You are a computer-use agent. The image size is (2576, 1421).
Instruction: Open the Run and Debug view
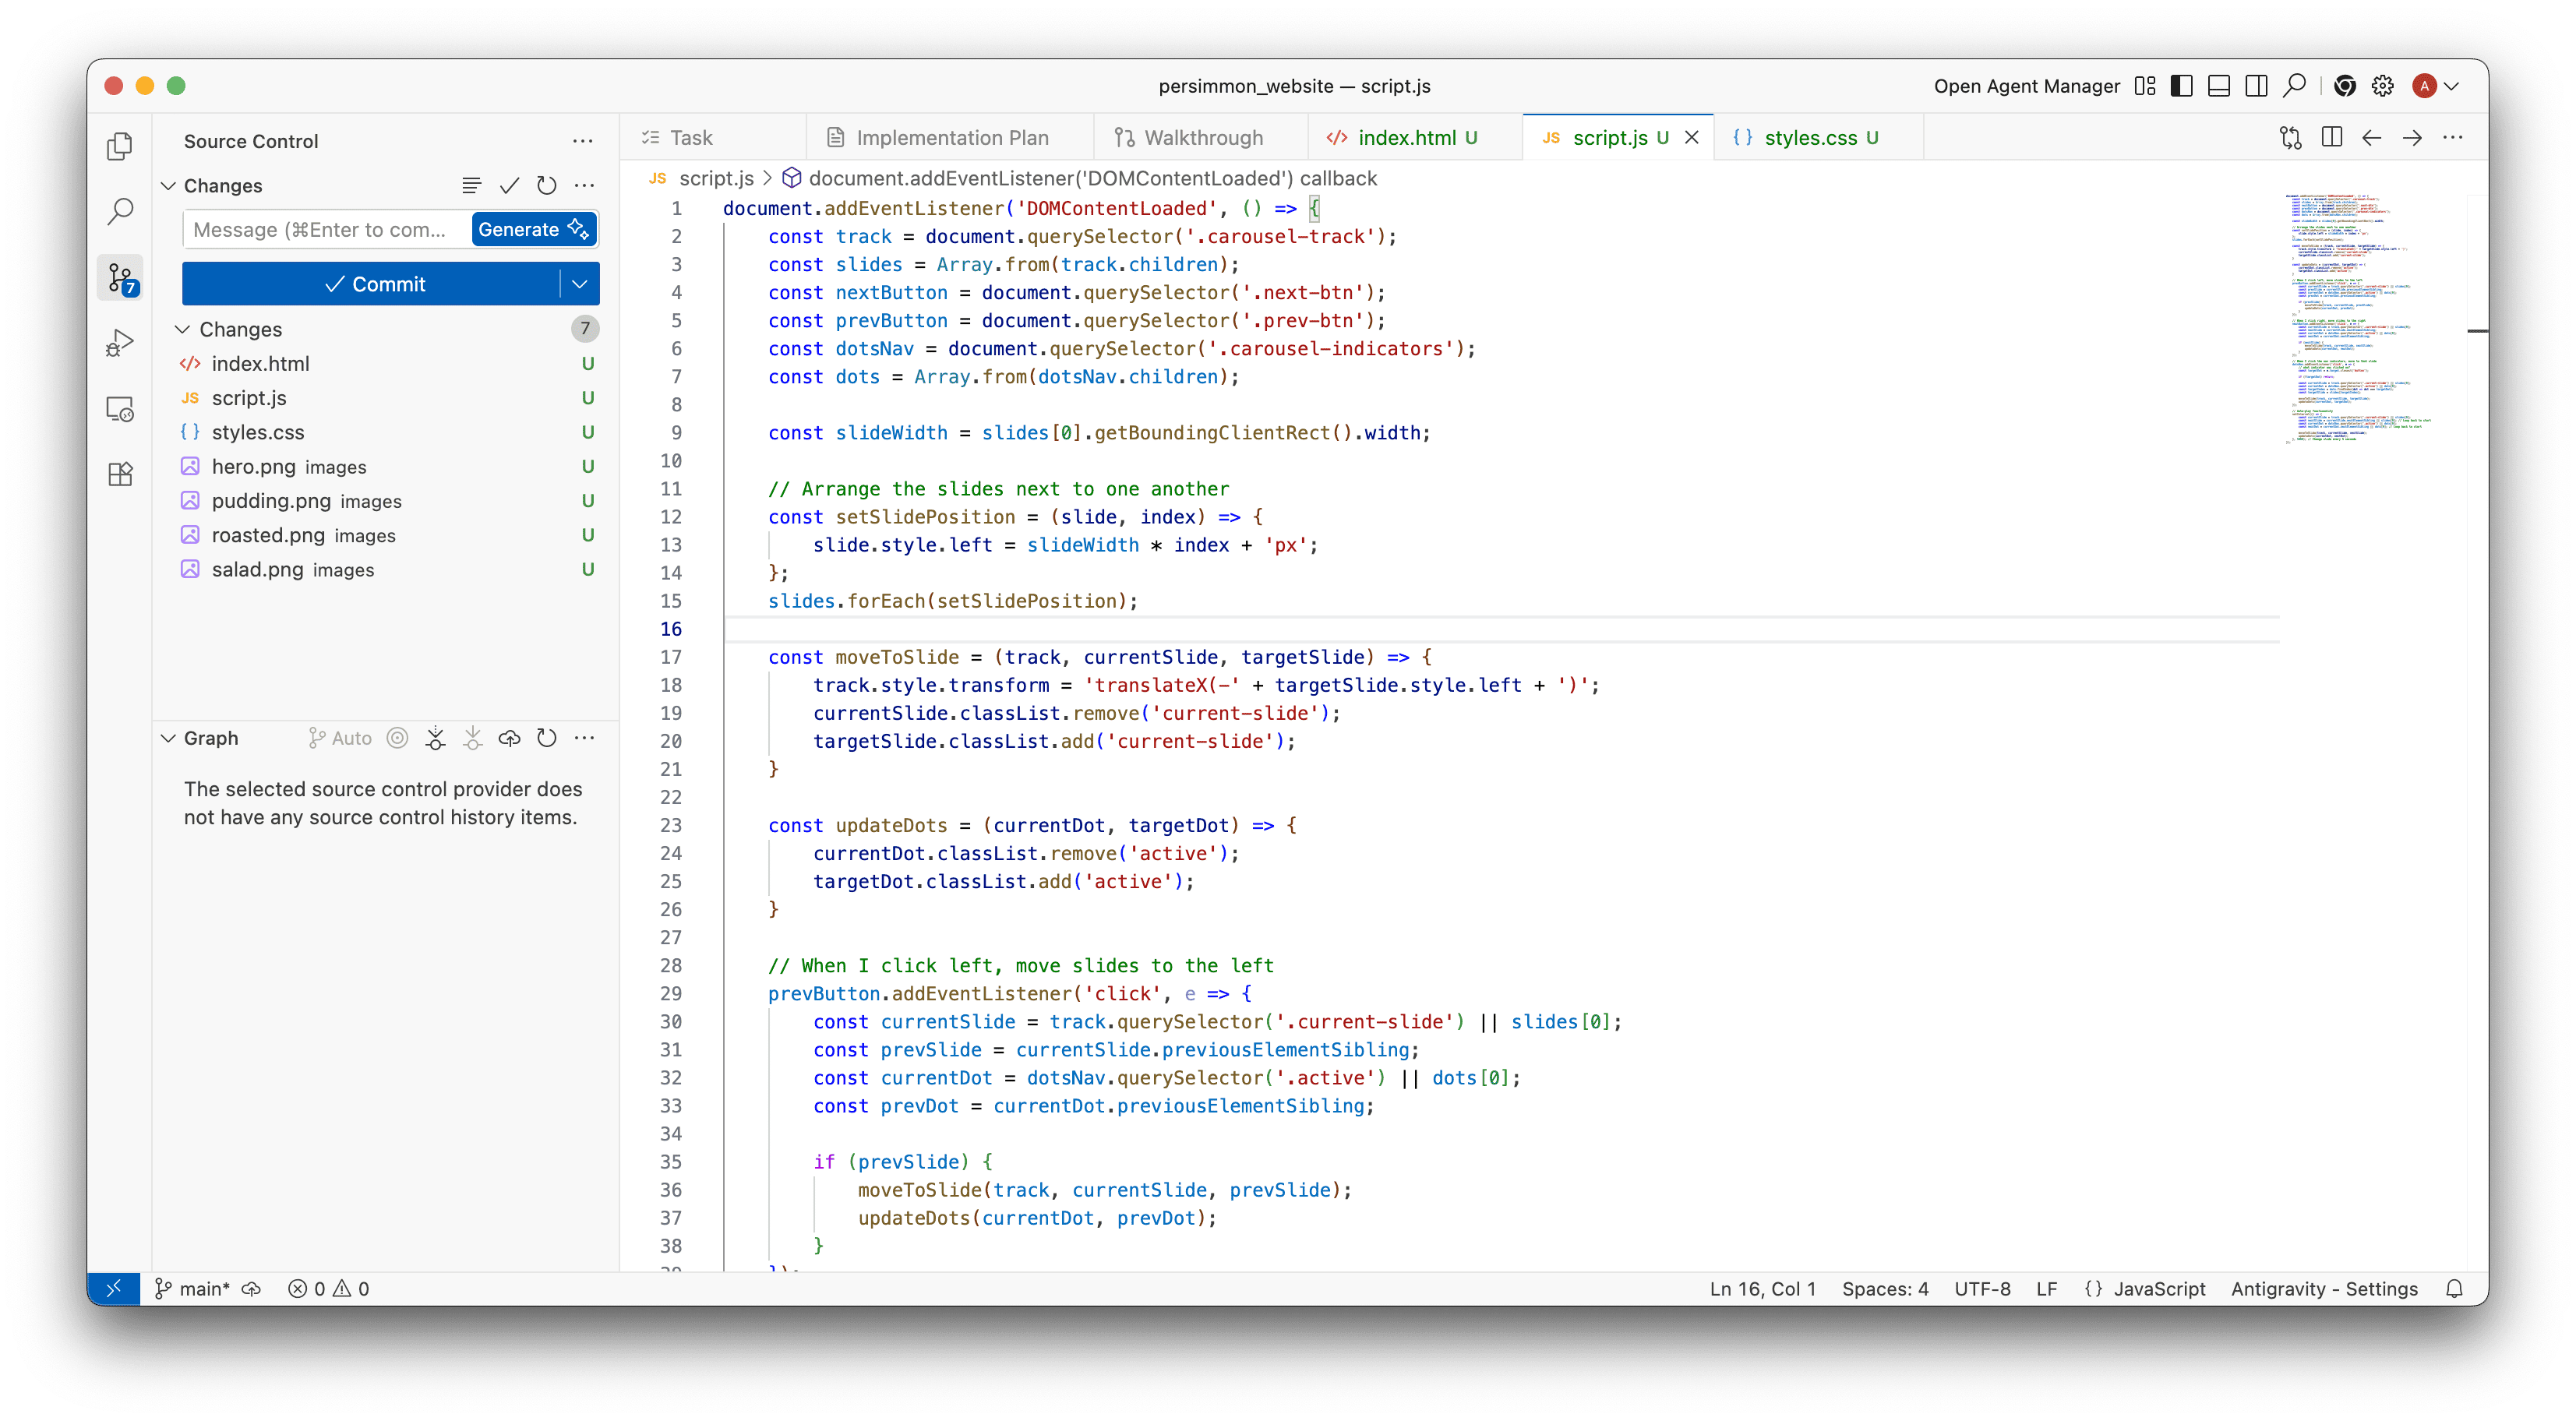click(x=120, y=343)
